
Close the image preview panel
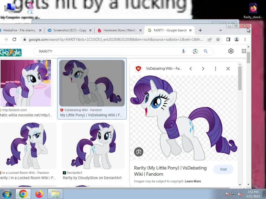click(228, 68)
